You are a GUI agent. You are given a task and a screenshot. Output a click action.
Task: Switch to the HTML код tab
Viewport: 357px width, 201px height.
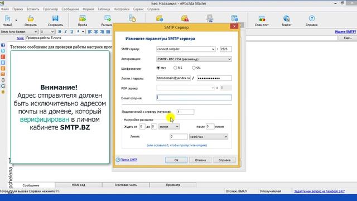point(79,185)
